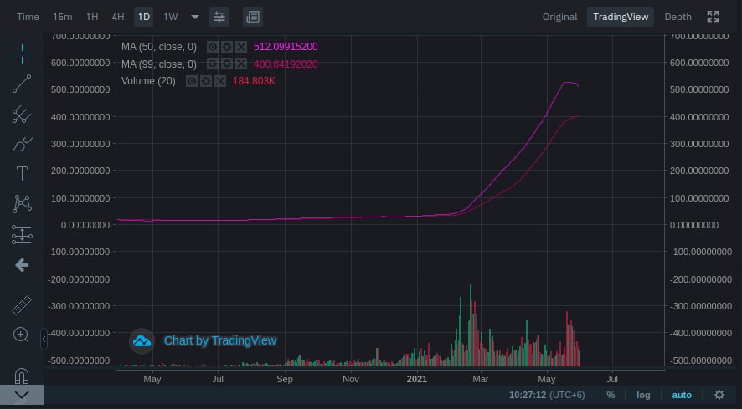Select the XABCD pattern tool
This screenshot has height=409, width=742.
22,204
